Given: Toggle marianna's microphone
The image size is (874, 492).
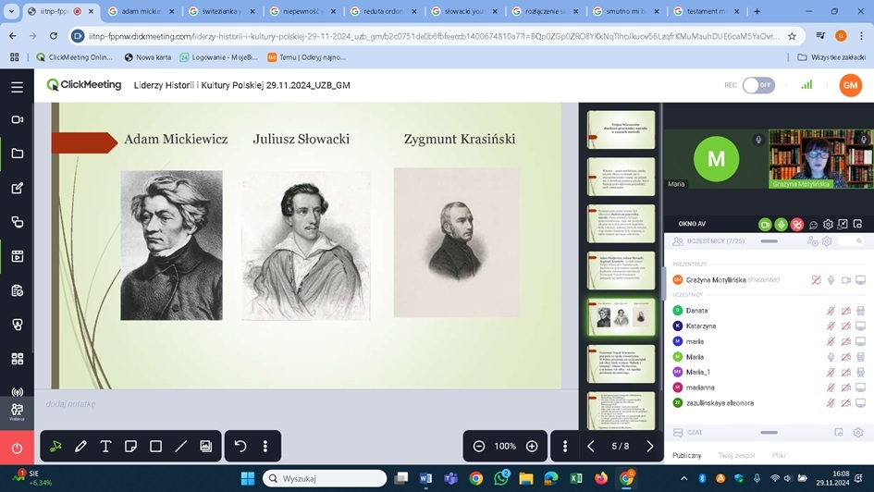Looking at the screenshot, I should pyautogui.click(x=831, y=387).
